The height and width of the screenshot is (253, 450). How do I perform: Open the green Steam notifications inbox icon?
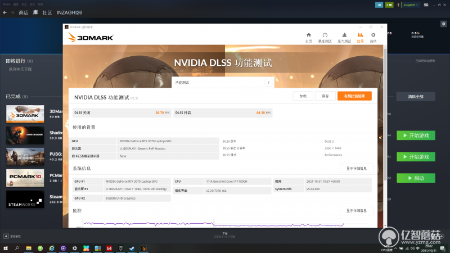389,5
